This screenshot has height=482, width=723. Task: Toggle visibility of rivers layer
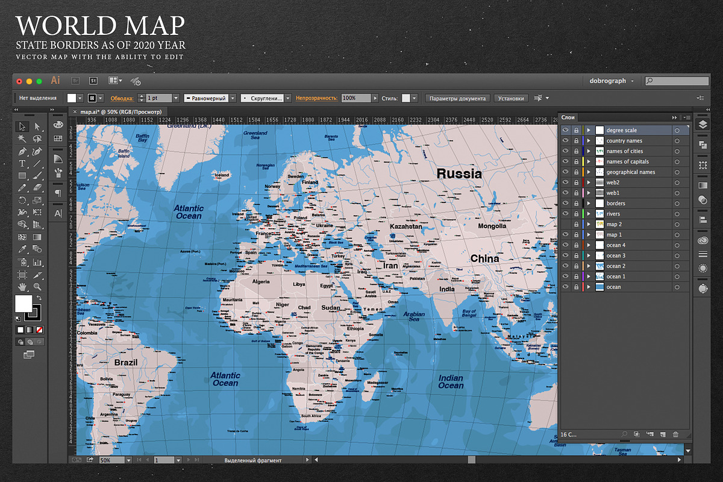tap(565, 214)
